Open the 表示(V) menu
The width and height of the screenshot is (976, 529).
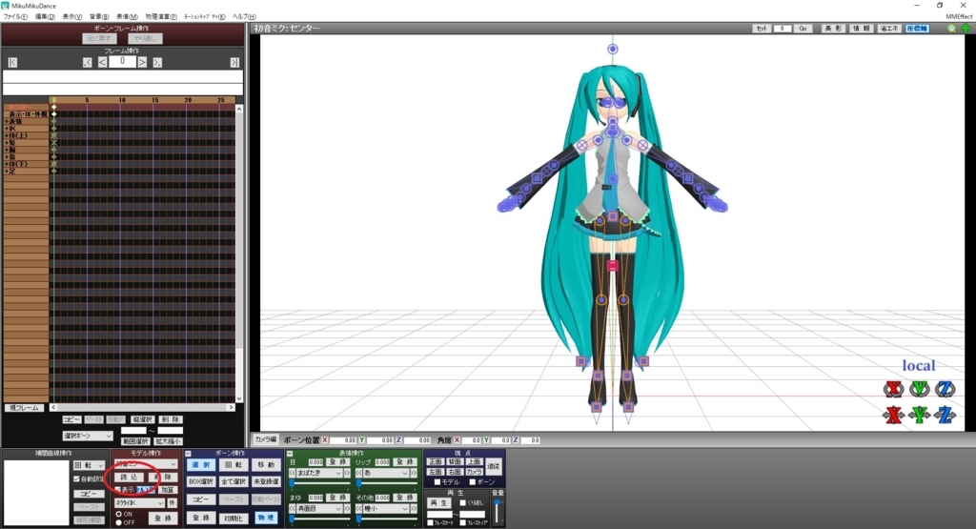[72, 17]
